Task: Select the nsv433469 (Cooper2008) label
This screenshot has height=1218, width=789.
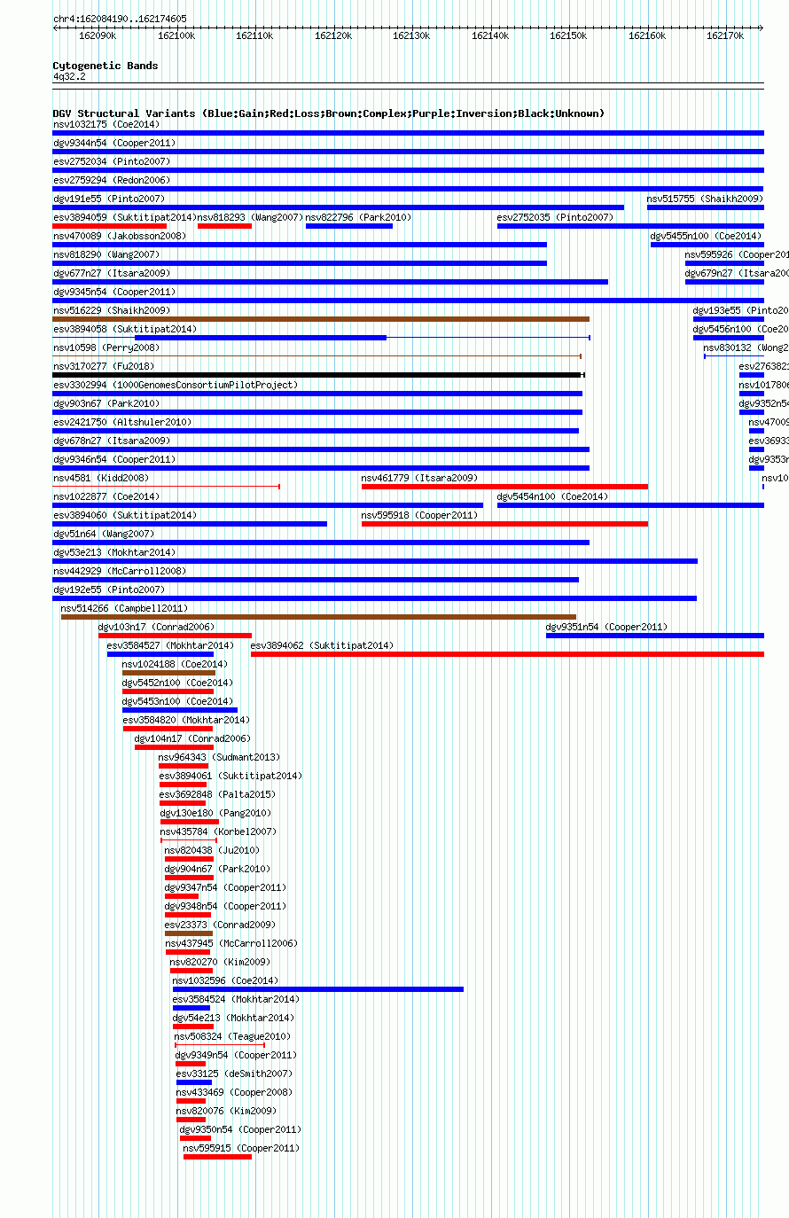Action: click(x=234, y=1092)
